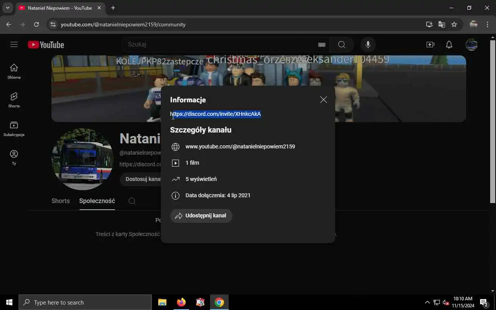Reload the page
The width and height of the screenshot is (496, 310).
tap(36, 24)
